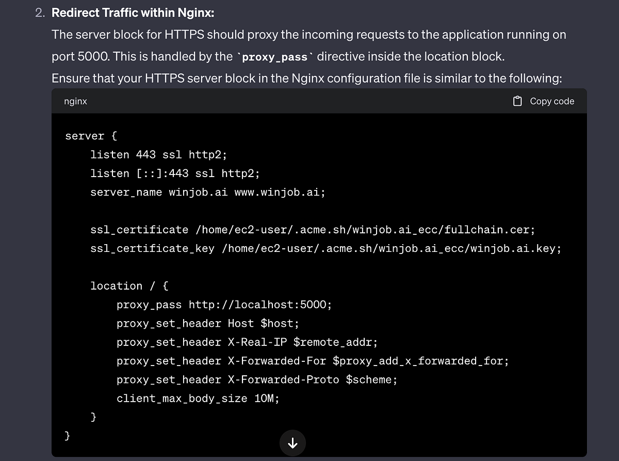Click the clipboard symbol on the dark header bar
Image resolution: width=619 pixels, height=461 pixels.
(x=516, y=101)
